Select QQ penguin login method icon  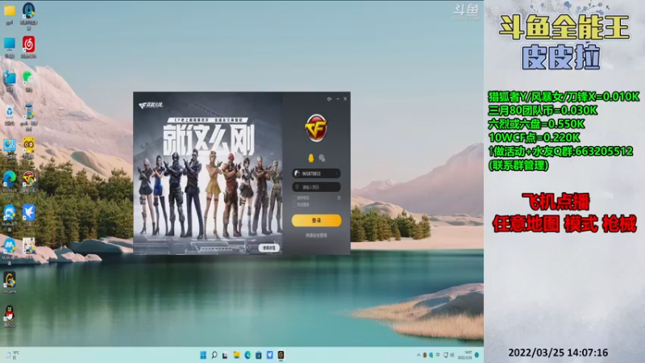311,158
